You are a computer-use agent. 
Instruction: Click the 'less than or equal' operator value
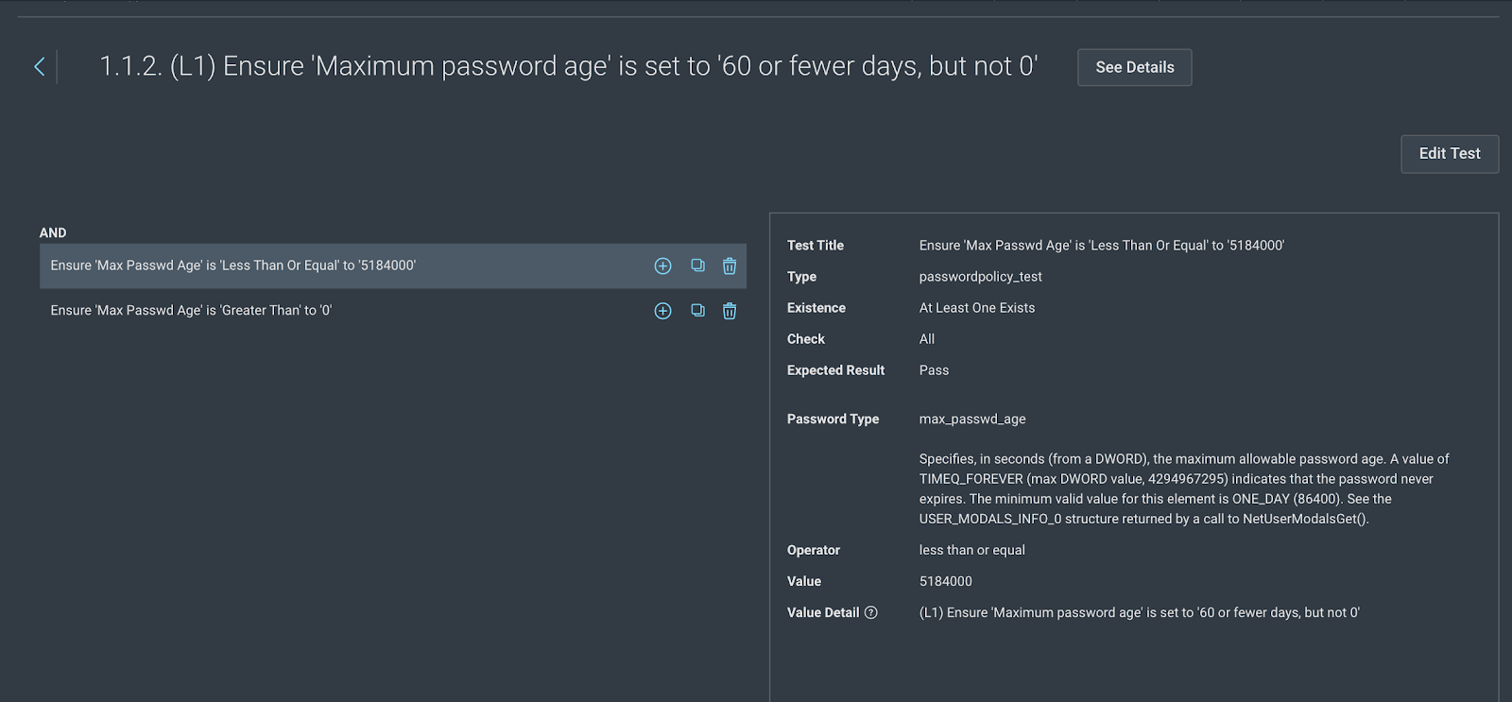(971, 550)
